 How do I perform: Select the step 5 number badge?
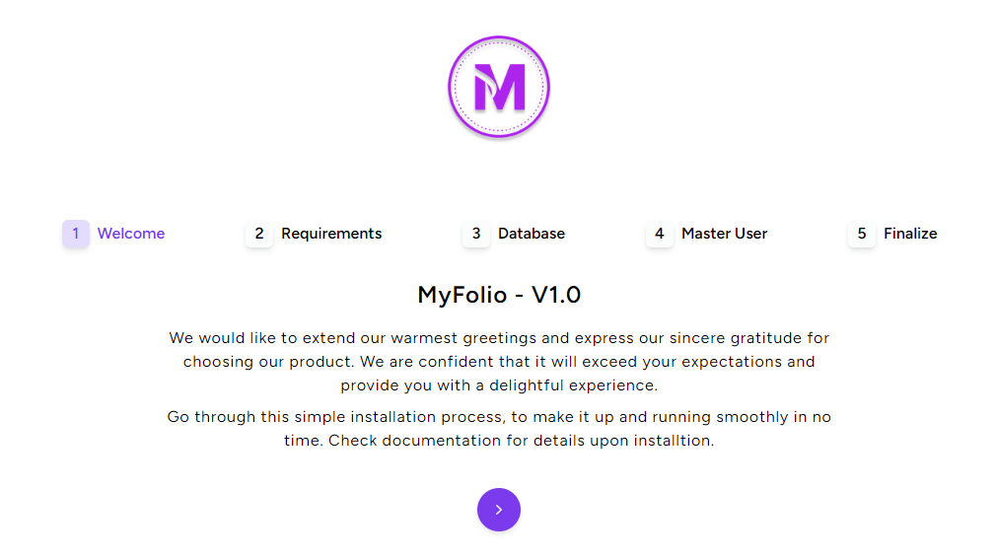[x=861, y=234]
